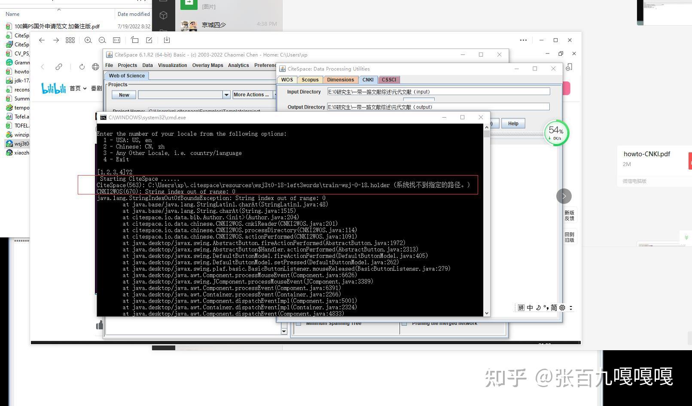Open the bilibili logo homepage
The height and width of the screenshot is (406, 692).
54,88
